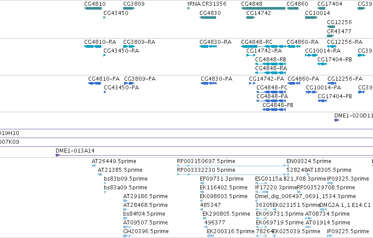This screenshot has height=238, width=373.
Task: Select the bs84f04.5prime EST
Action: pyautogui.click(x=125, y=218)
